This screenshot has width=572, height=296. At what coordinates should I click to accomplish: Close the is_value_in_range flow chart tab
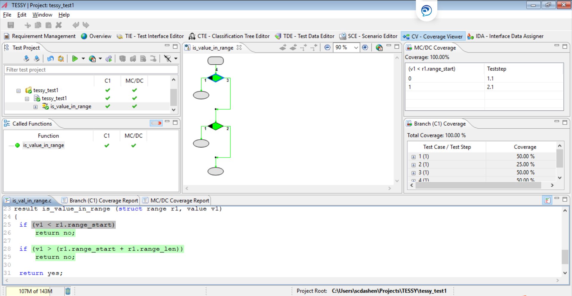pyautogui.click(x=239, y=47)
